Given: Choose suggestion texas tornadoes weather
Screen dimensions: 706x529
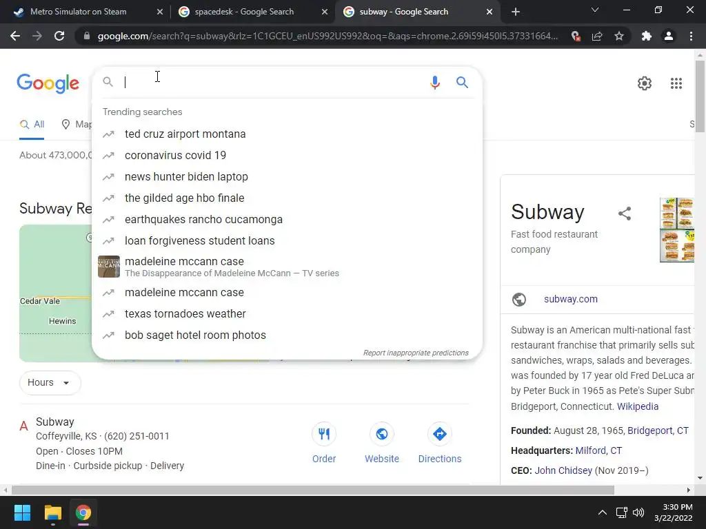Looking at the screenshot, I should pyautogui.click(x=287, y=313).
